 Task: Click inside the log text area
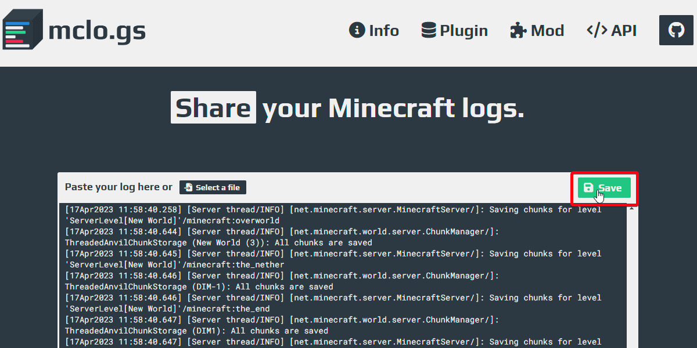(342, 275)
